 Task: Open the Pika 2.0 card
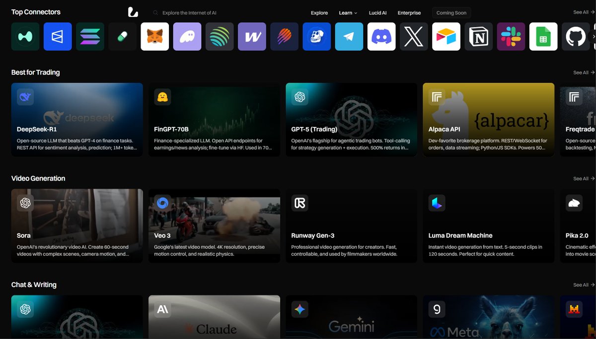click(x=578, y=226)
